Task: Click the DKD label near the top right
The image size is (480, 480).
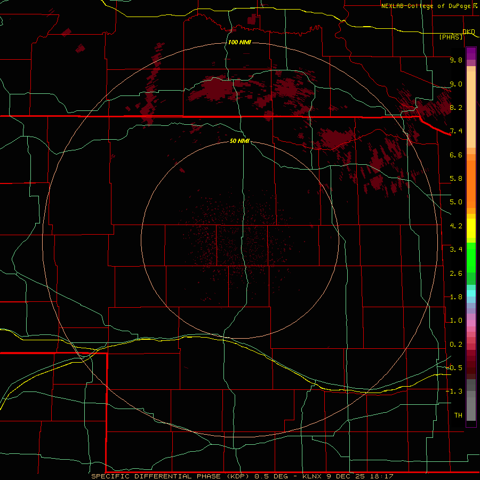Action: [469, 31]
